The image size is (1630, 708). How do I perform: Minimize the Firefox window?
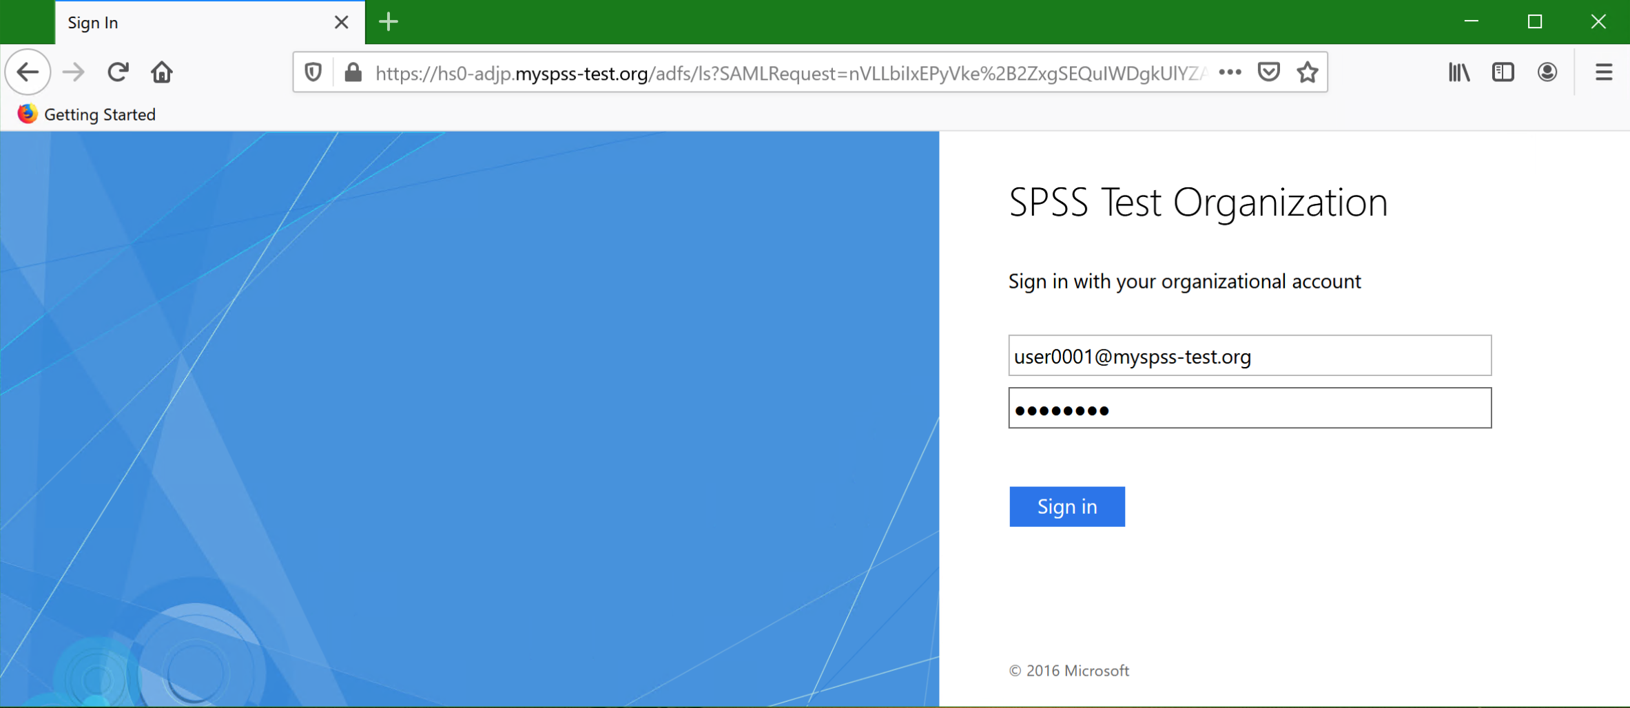pos(1472,22)
